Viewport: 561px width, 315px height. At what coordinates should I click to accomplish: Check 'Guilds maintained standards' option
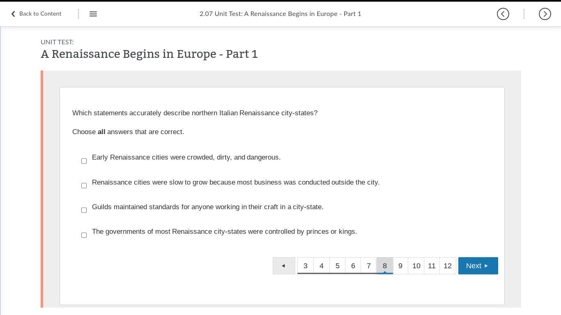click(x=84, y=210)
